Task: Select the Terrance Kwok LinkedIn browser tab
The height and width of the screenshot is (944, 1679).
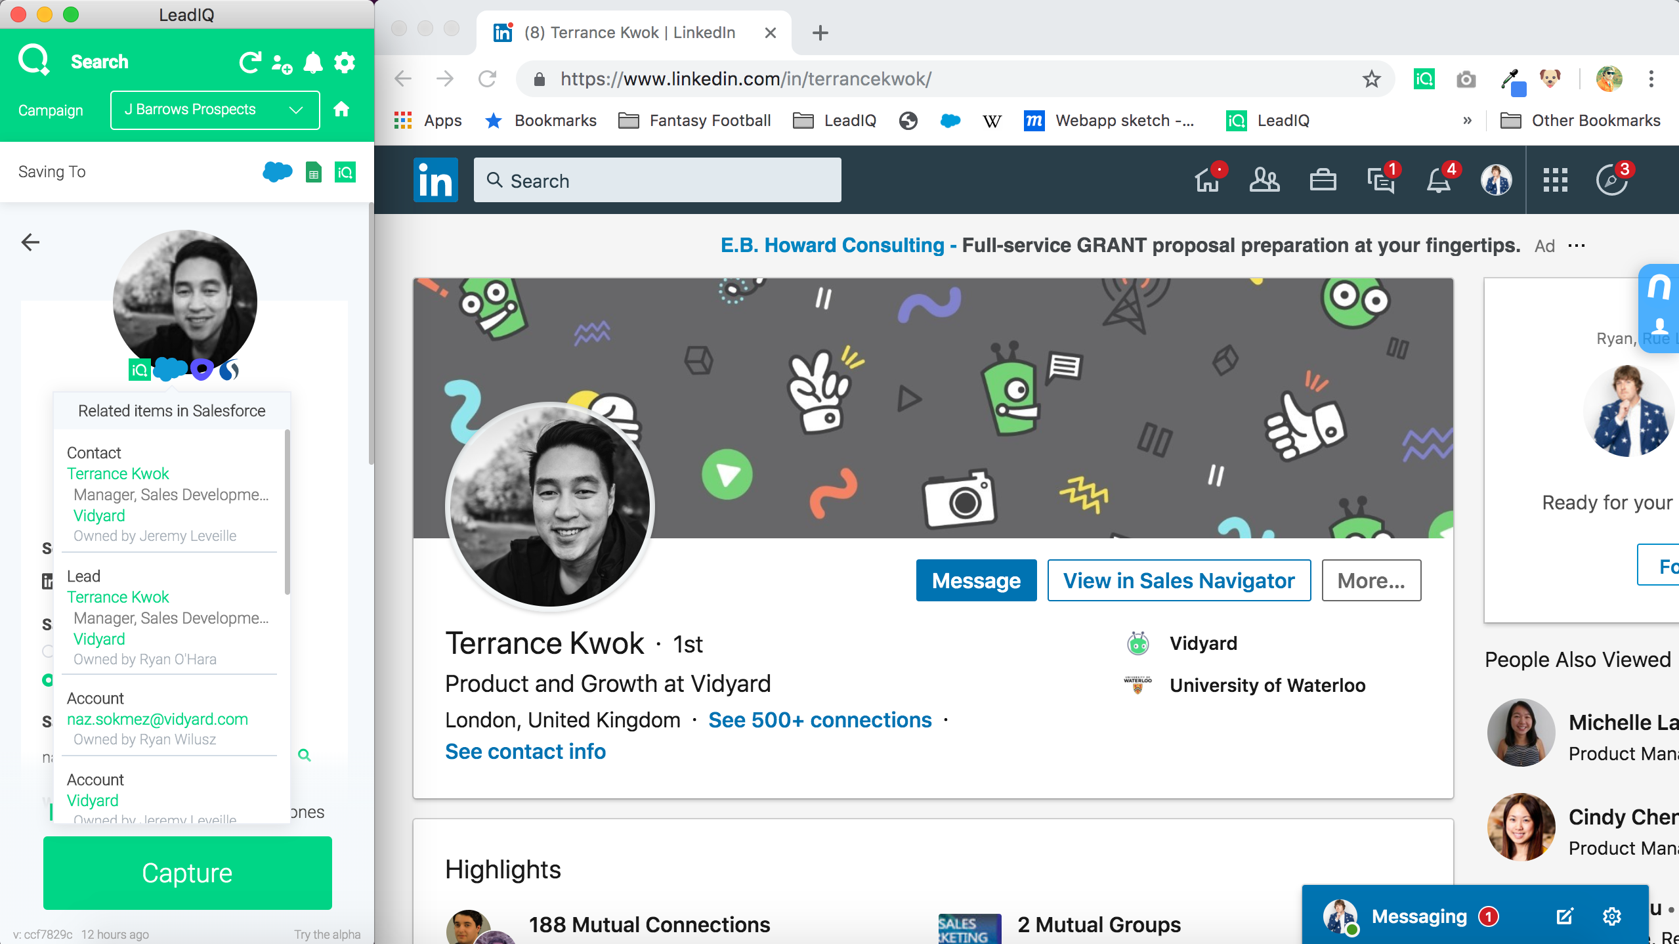Action: [x=629, y=33]
